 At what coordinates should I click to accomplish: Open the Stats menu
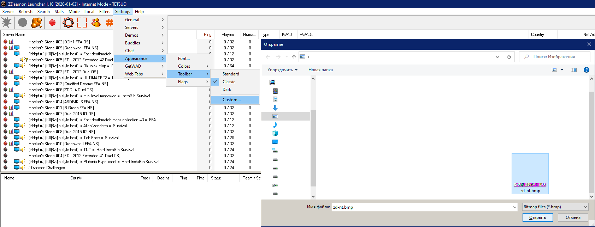59,12
